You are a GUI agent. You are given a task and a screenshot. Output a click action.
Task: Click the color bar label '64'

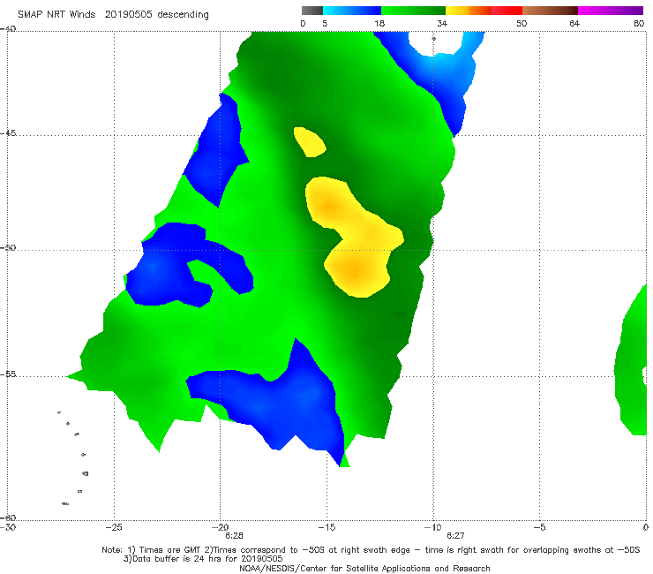pos(574,23)
